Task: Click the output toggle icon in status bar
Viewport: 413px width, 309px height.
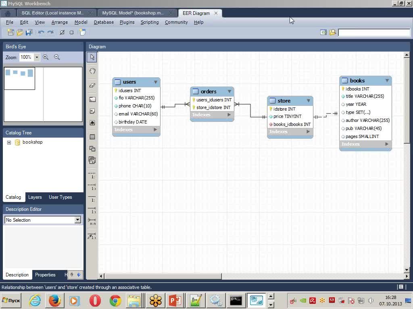Action: pyautogui.click(x=401, y=287)
